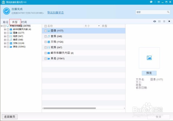Switch to large thumbnails view icon
Screen dimensions: 173x121
tap(159, 21)
